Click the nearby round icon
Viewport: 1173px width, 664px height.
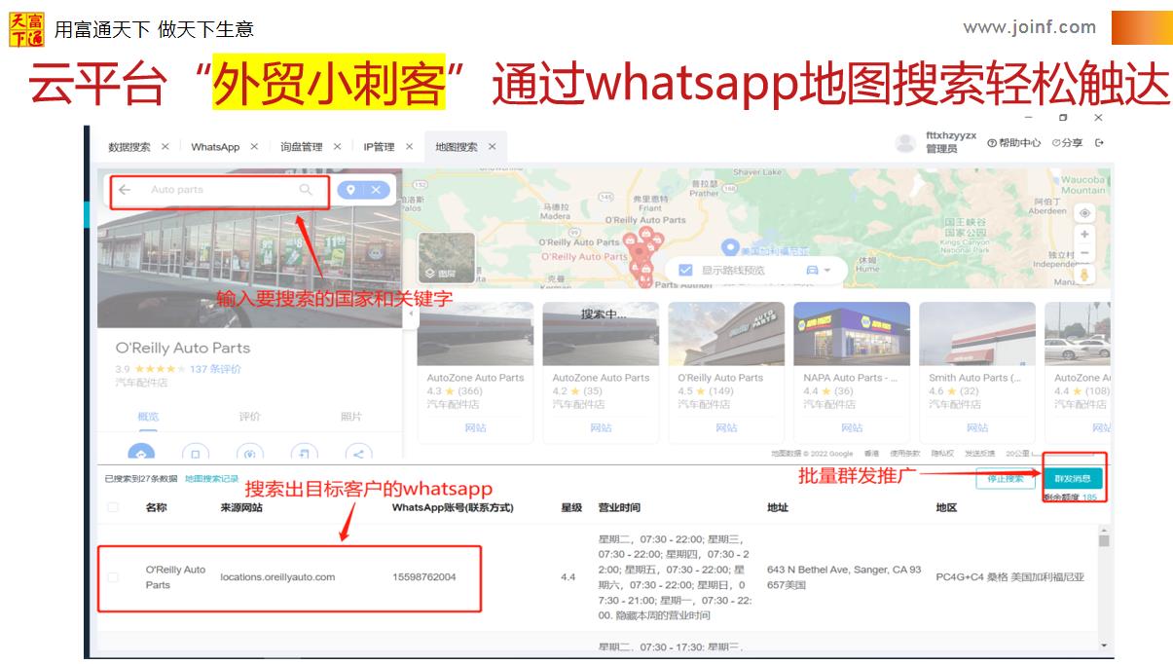point(250,453)
